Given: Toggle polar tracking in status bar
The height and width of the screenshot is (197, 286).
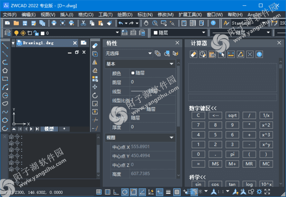Looking at the screenshot, I should 125,192.
